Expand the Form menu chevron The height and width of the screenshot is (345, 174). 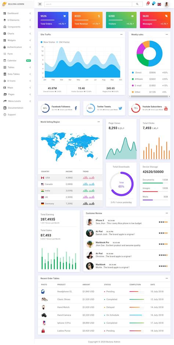click(30, 54)
